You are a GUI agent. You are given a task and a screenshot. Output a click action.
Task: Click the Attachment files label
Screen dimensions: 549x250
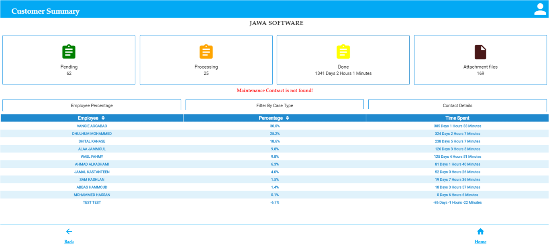(x=480, y=67)
